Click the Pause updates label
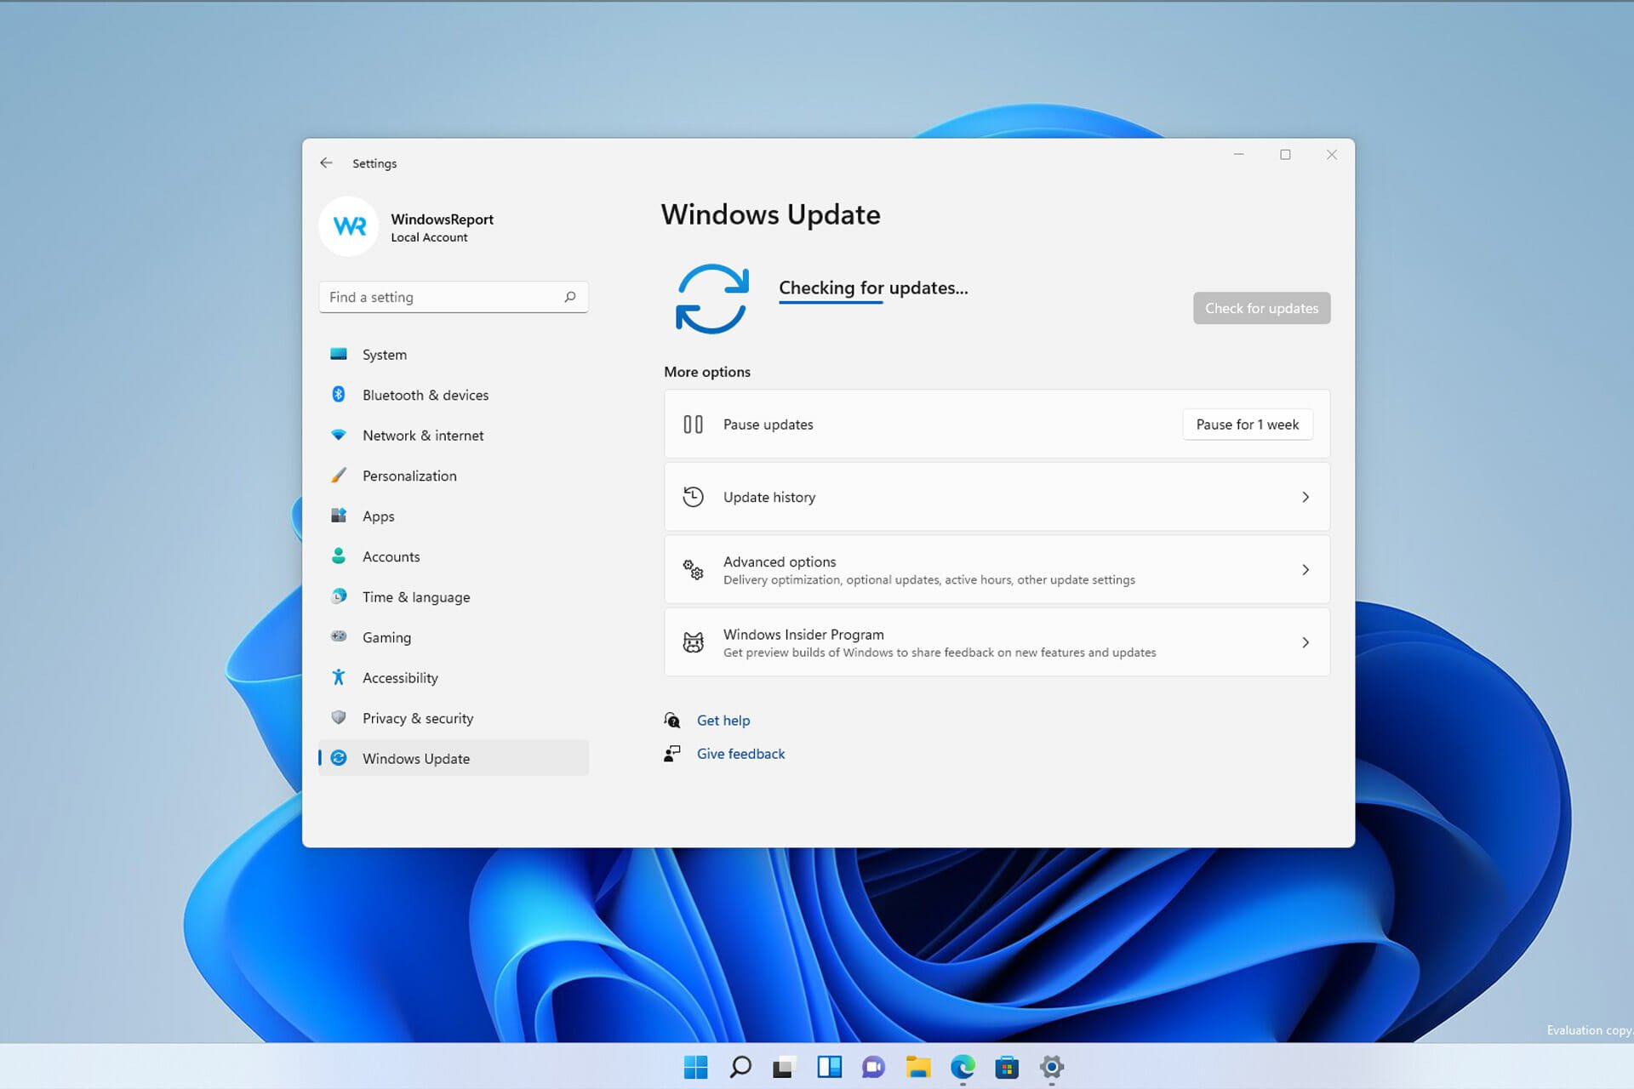The width and height of the screenshot is (1634, 1089). coord(768,425)
